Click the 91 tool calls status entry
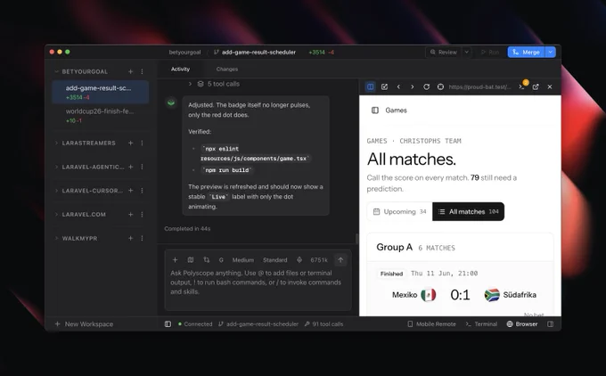 coord(323,324)
